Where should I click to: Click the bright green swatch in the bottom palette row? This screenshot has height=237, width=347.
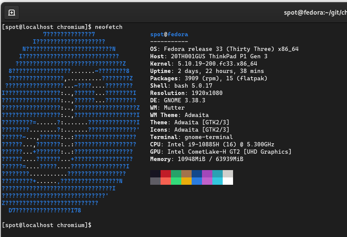click(176, 181)
